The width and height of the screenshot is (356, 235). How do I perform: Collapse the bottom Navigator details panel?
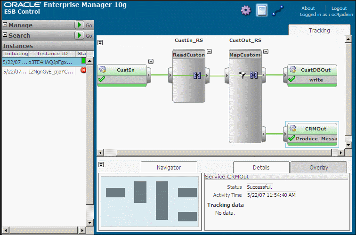tap(101, 165)
